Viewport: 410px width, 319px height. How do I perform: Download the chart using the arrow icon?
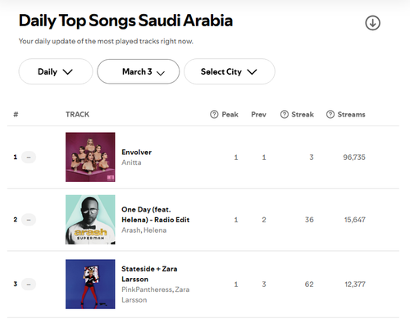coord(372,23)
